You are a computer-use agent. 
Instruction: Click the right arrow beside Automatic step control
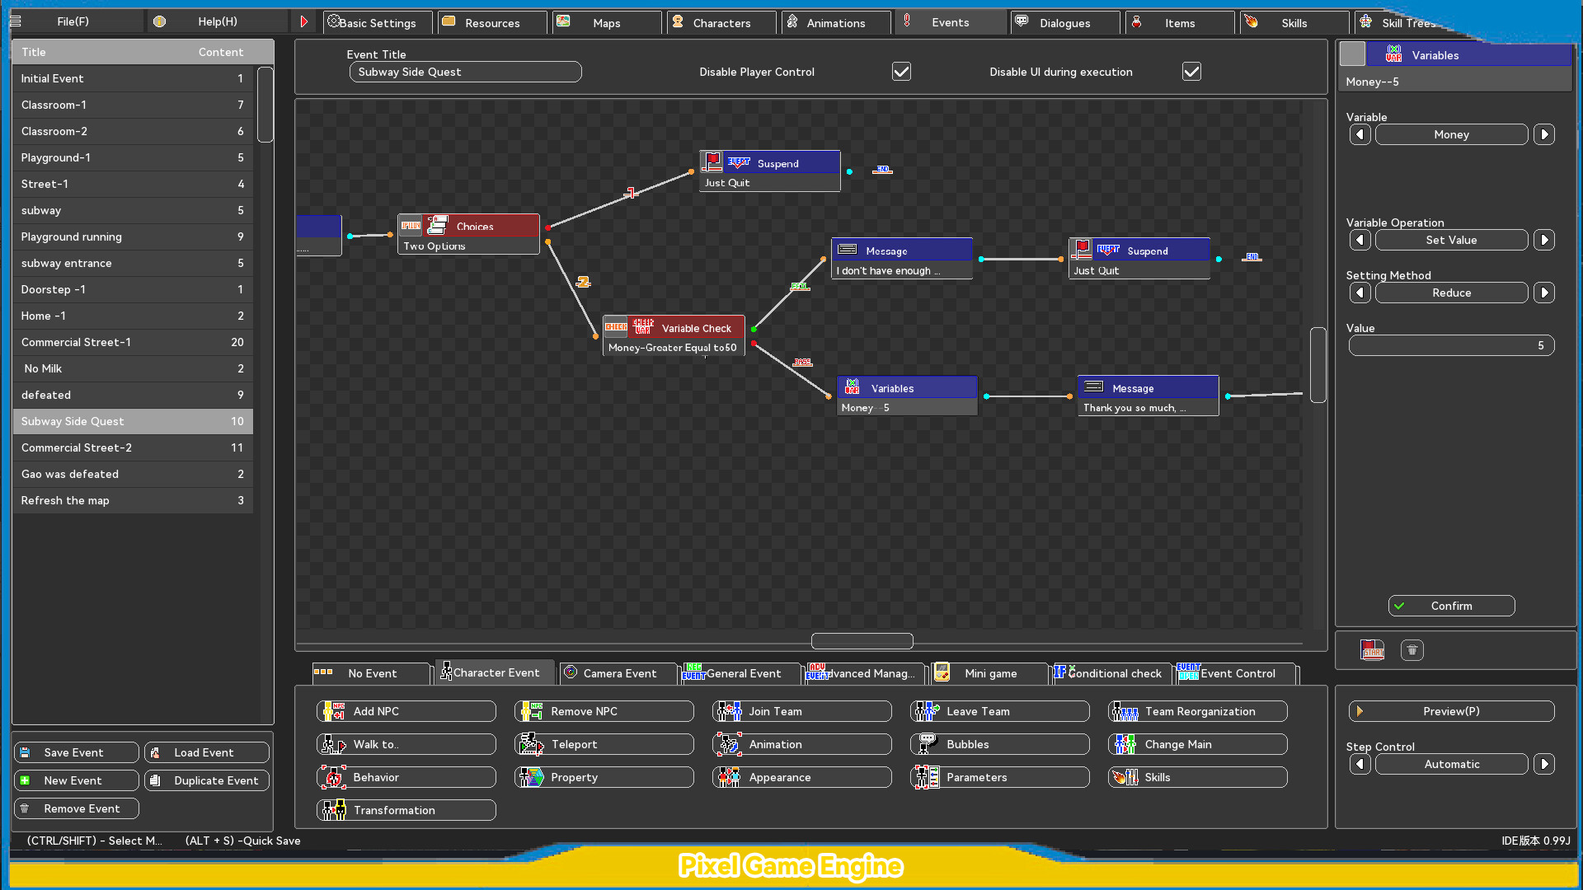tap(1545, 764)
